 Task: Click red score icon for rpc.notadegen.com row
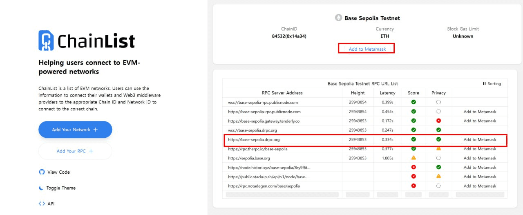point(413,186)
